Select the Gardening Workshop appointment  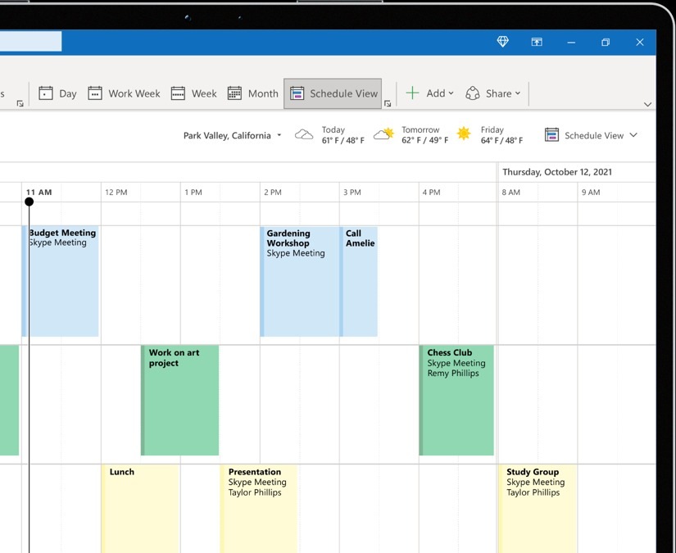coord(299,280)
